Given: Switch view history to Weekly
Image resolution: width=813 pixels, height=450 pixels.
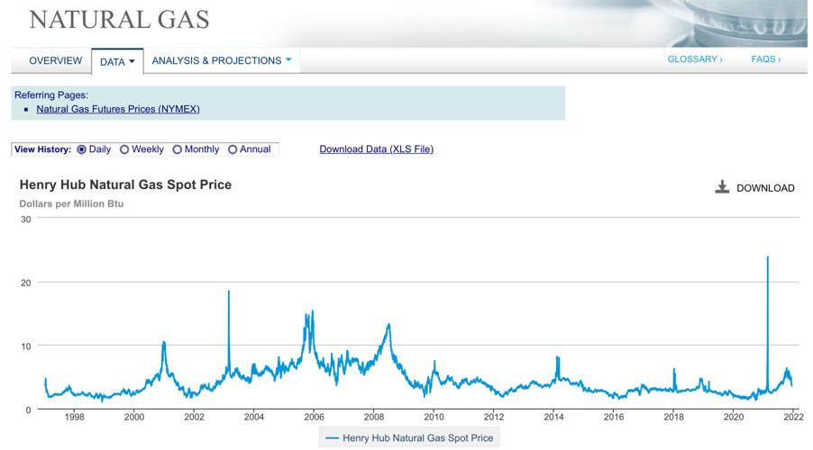Looking at the screenshot, I should click(x=124, y=149).
